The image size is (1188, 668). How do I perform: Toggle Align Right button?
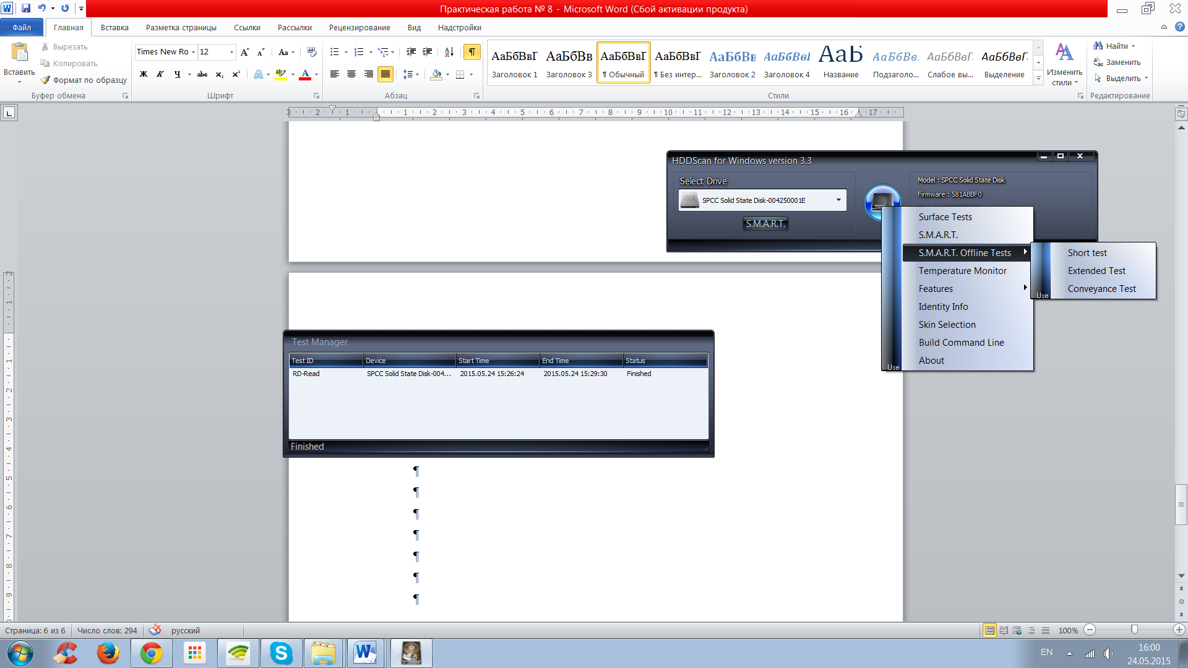pyautogui.click(x=369, y=74)
